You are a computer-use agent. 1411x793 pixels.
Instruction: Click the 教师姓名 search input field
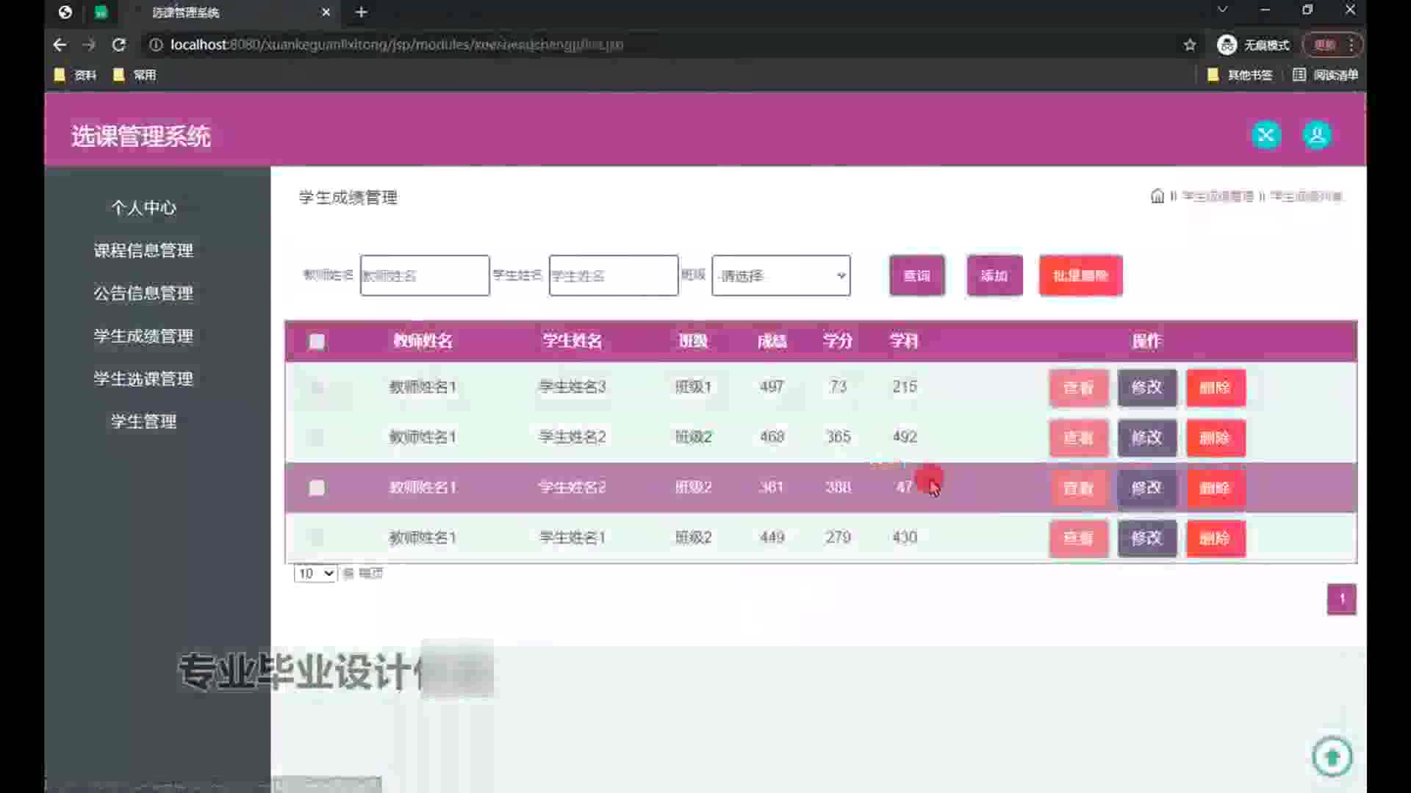click(424, 275)
